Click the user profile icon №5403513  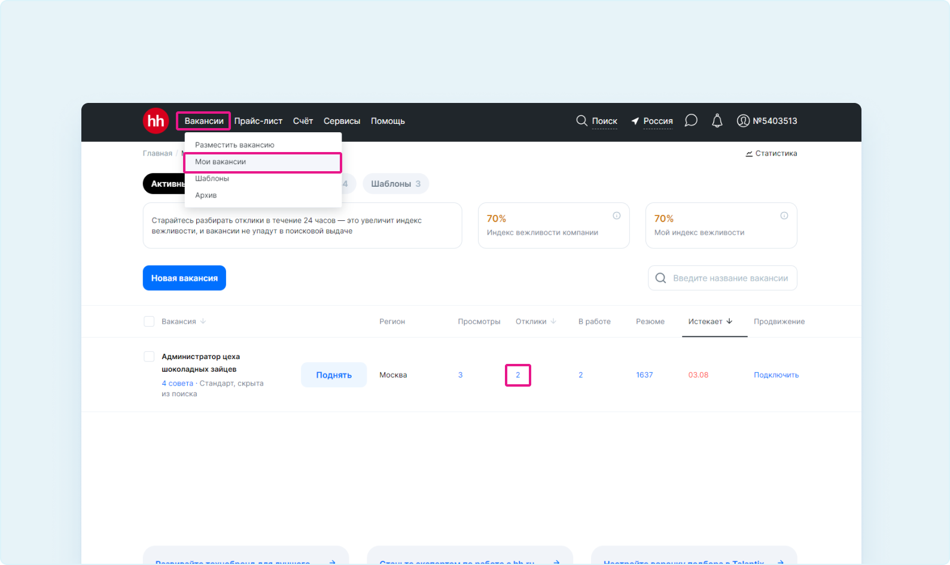tap(743, 121)
